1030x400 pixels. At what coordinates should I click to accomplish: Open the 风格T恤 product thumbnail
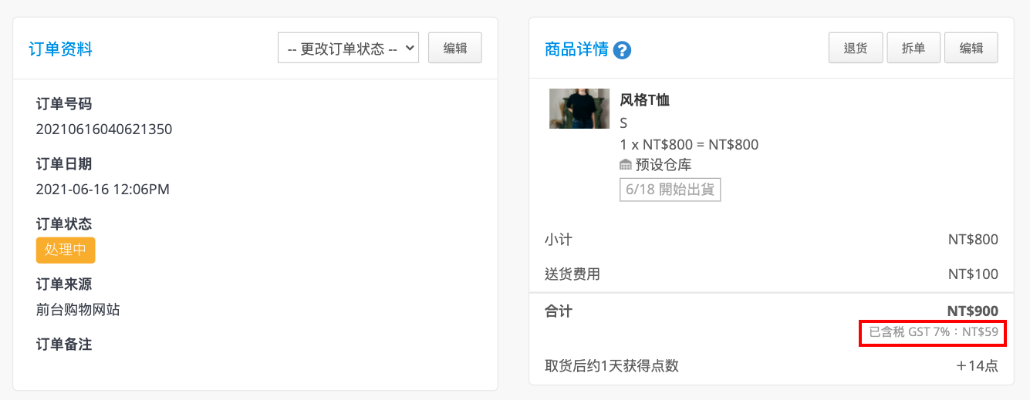(579, 109)
